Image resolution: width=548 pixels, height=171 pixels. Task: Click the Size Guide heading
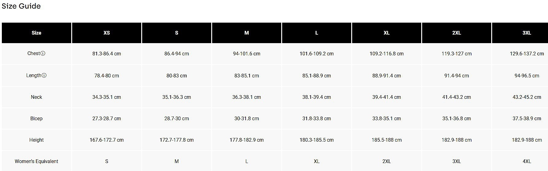(x=21, y=6)
